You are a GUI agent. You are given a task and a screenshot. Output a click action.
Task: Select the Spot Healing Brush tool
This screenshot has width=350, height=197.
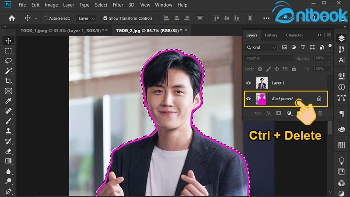point(8,111)
